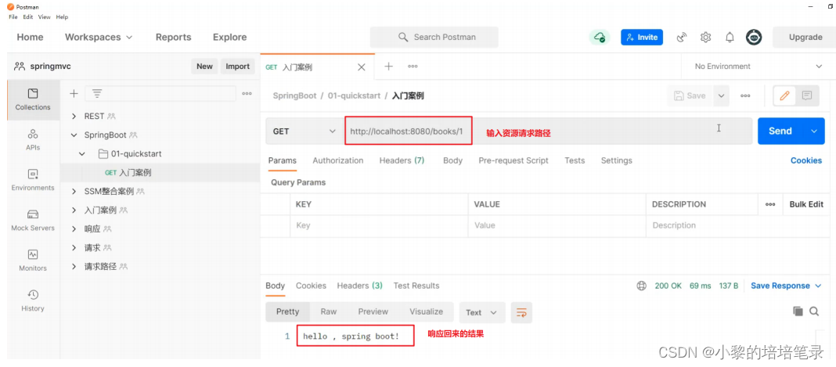Click the collections filter icon
The image size is (836, 367).
[x=96, y=94]
